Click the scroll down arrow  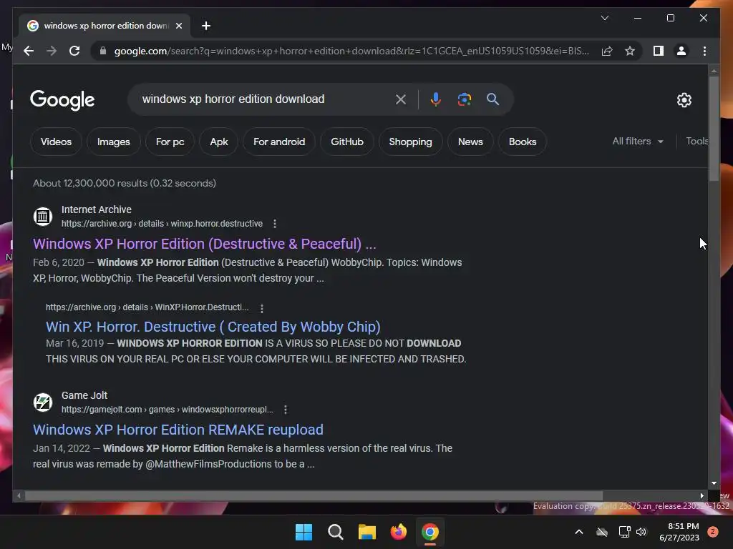pos(714,483)
